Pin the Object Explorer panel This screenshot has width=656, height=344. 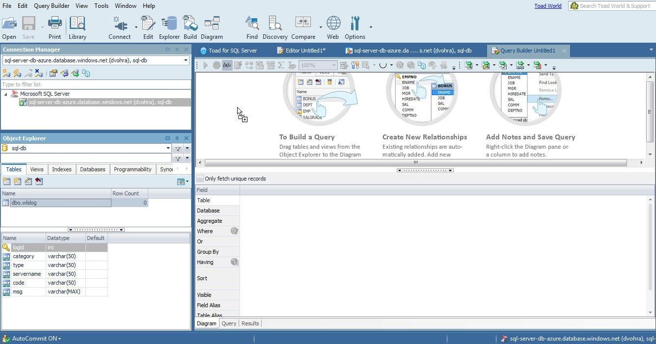[x=177, y=138]
